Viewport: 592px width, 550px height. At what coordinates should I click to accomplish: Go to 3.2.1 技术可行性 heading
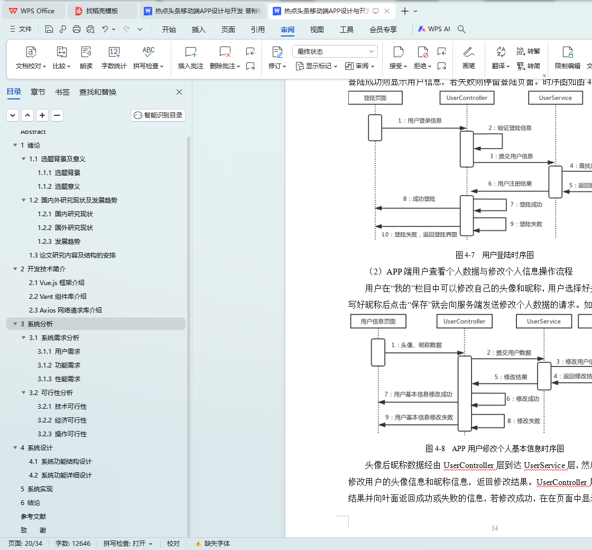62,407
